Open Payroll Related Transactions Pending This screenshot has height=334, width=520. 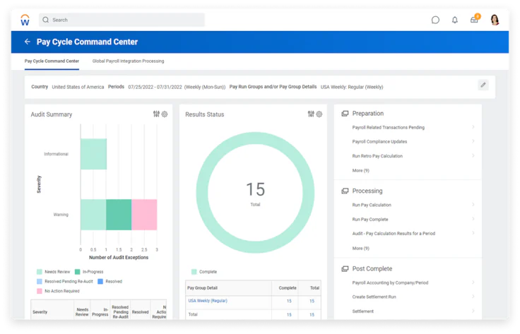pos(388,128)
